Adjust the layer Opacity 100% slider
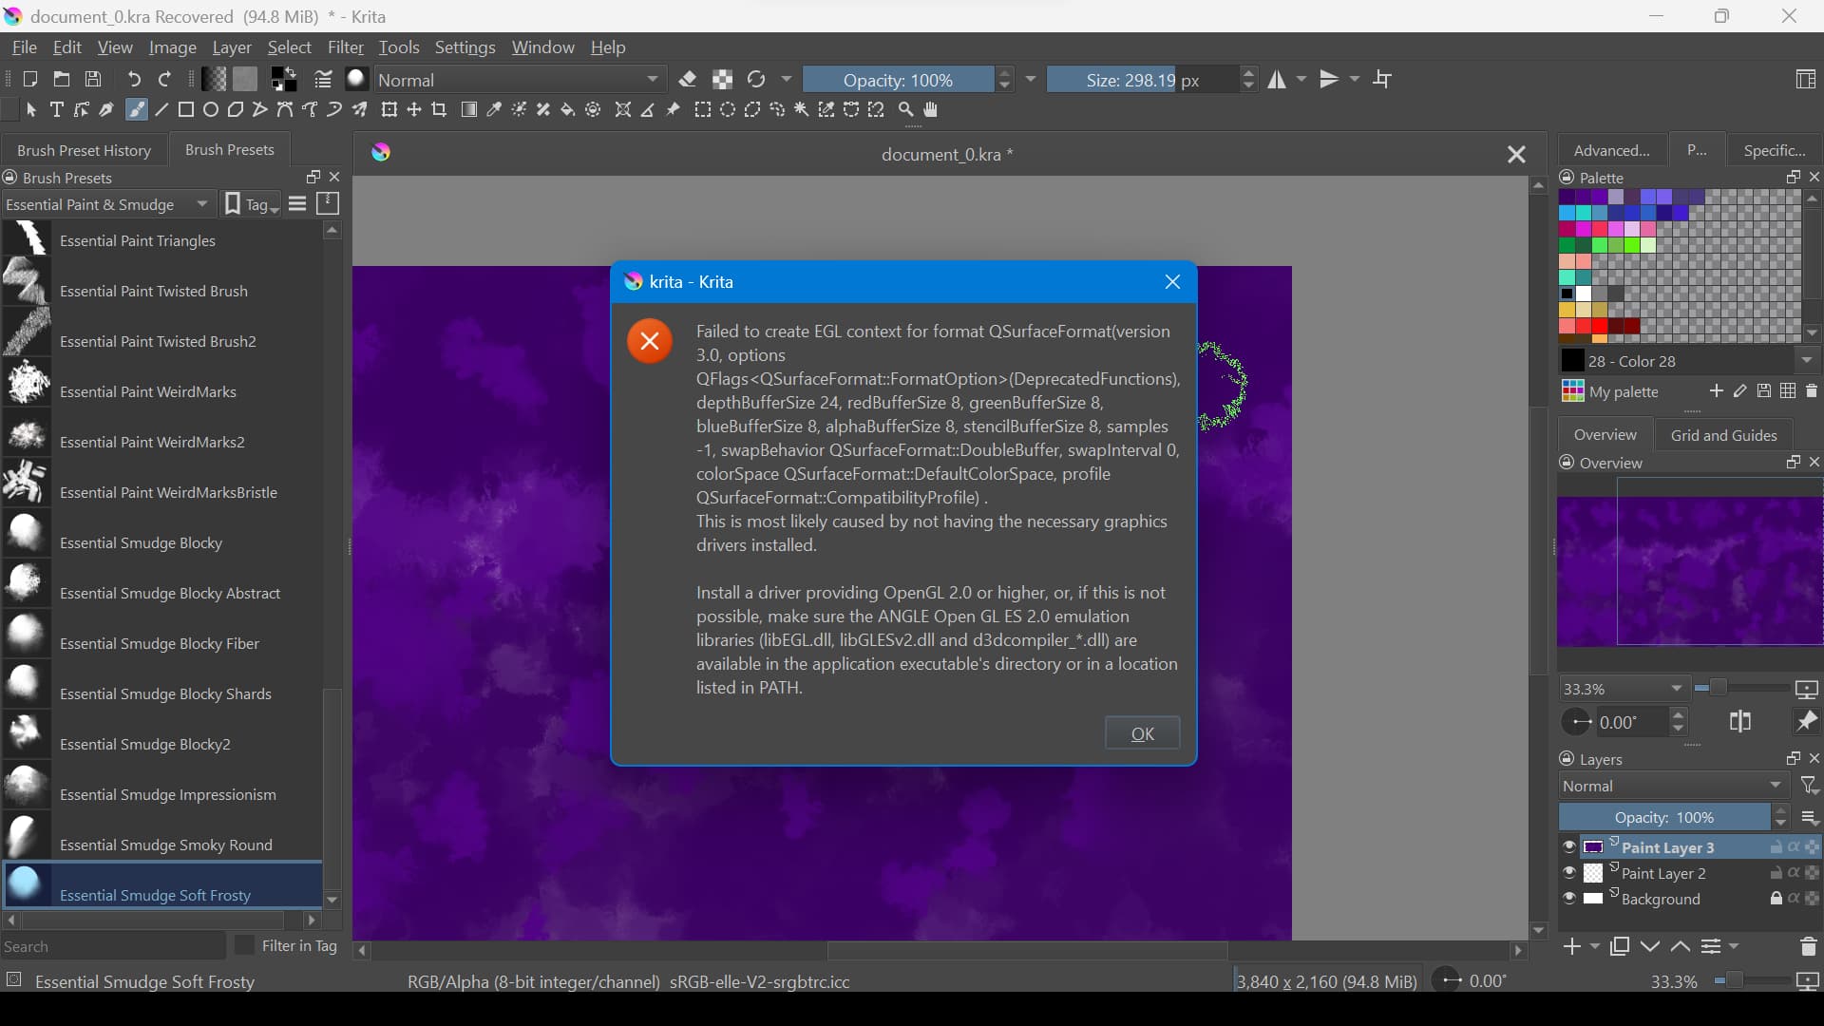 (x=1666, y=818)
